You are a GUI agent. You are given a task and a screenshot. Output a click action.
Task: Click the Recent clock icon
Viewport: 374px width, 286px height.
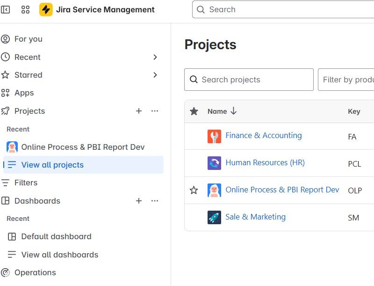pyautogui.click(x=5, y=57)
